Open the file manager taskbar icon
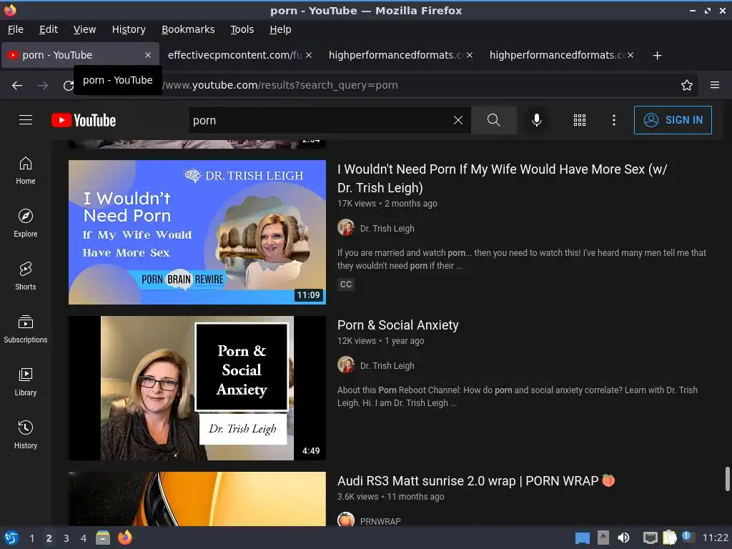Screen dimensions: 732x549 click(103, 538)
